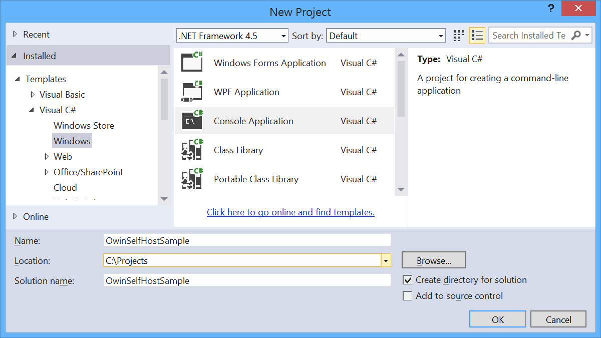
Task: Click the Windows Forms Application template icon
Action: pos(192,63)
